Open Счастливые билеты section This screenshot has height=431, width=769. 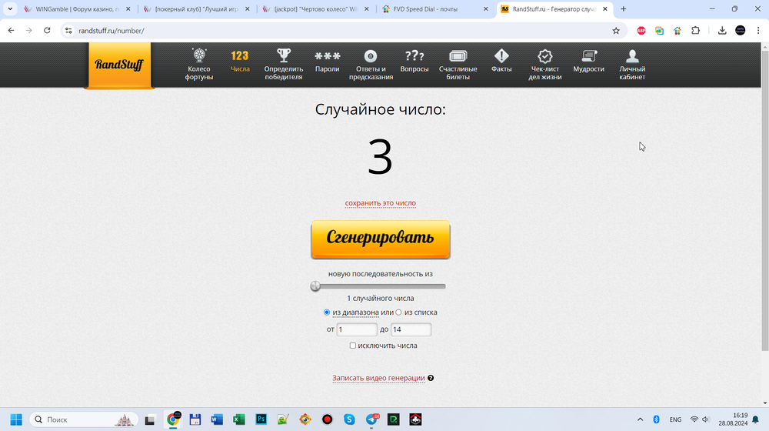coord(458,65)
